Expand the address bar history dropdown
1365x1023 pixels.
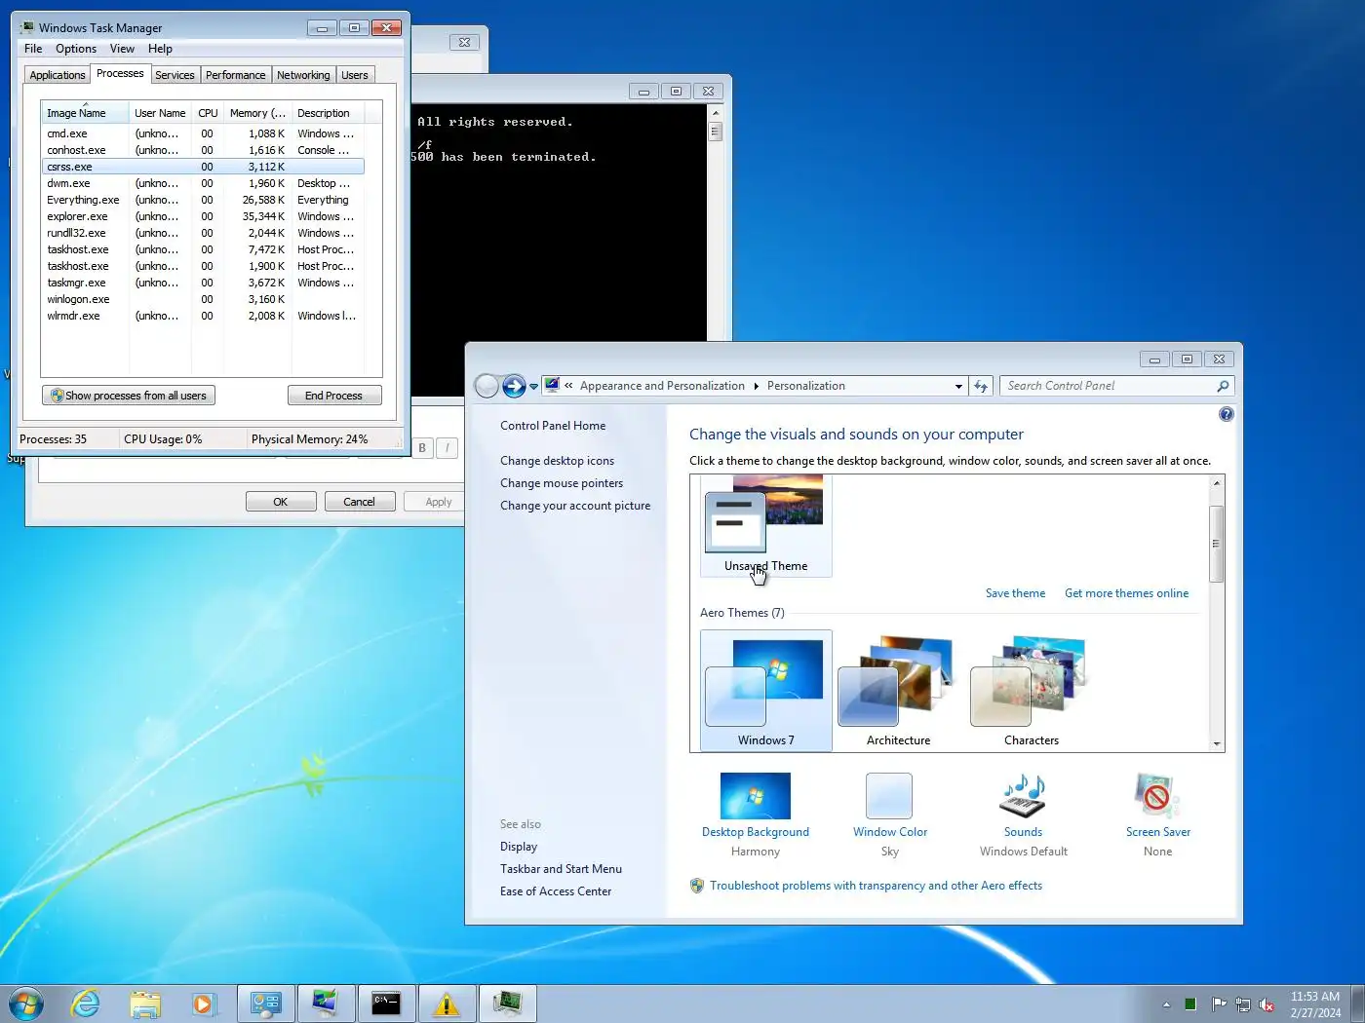click(x=958, y=387)
